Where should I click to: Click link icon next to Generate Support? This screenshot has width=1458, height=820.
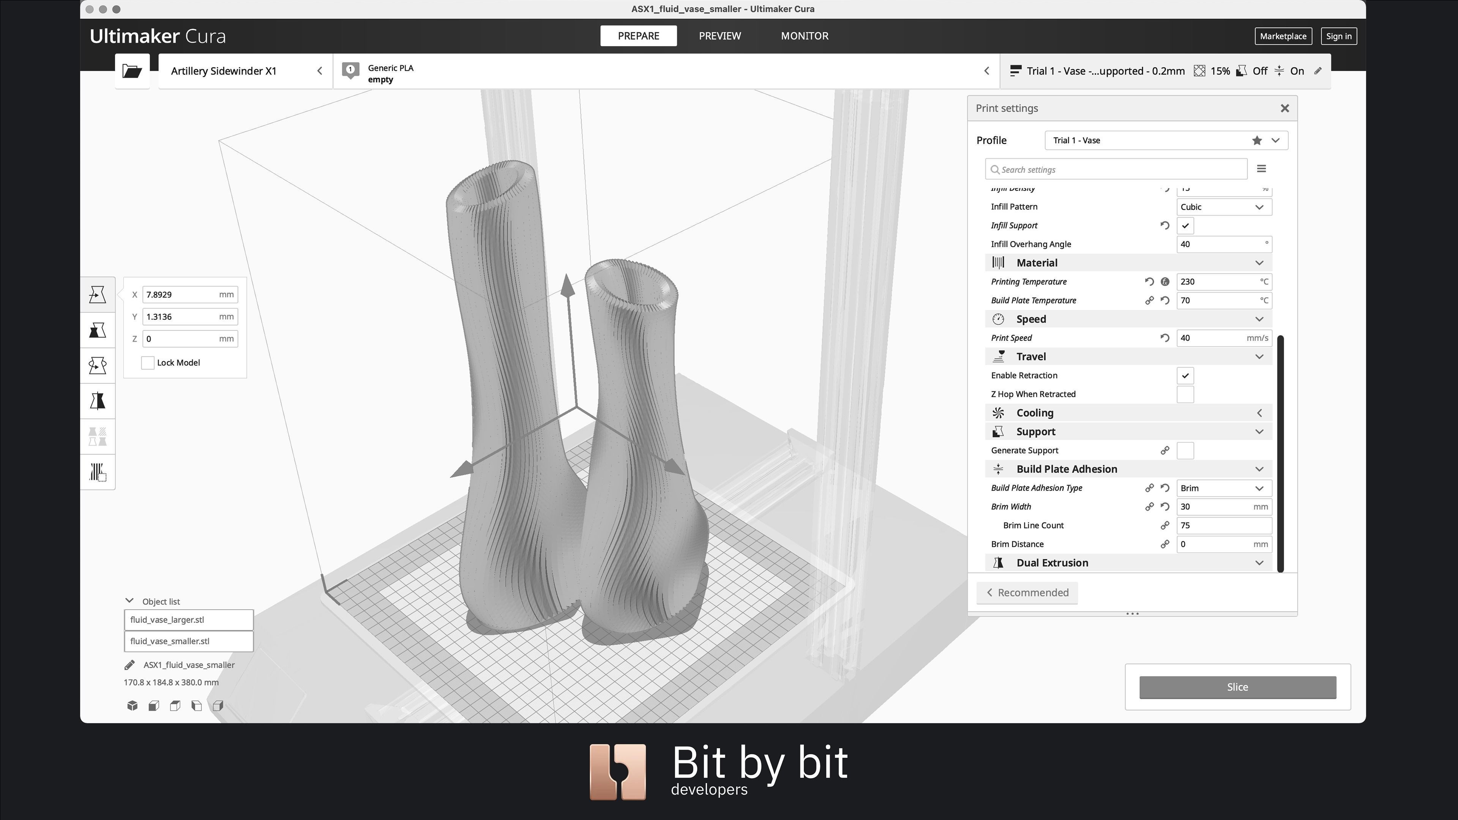pyautogui.click(x=1165, y=451)
